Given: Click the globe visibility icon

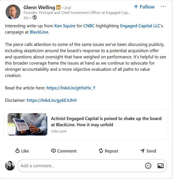Looking at the screenshot, I should tap(35, 17).
